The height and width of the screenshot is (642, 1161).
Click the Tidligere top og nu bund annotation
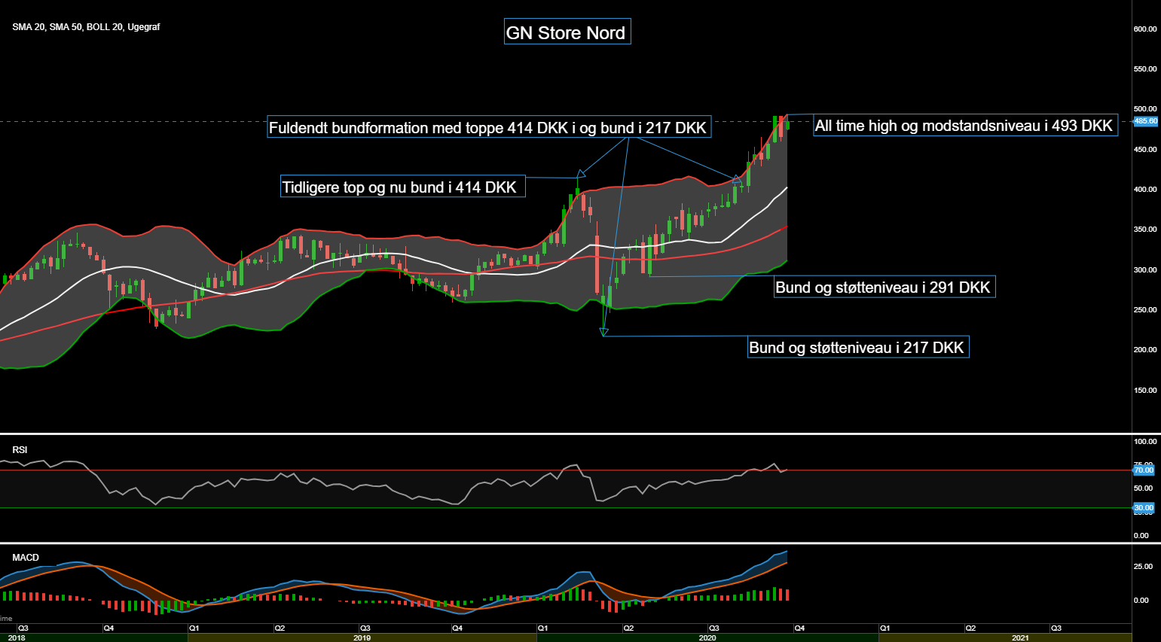[x=402, y=187]
